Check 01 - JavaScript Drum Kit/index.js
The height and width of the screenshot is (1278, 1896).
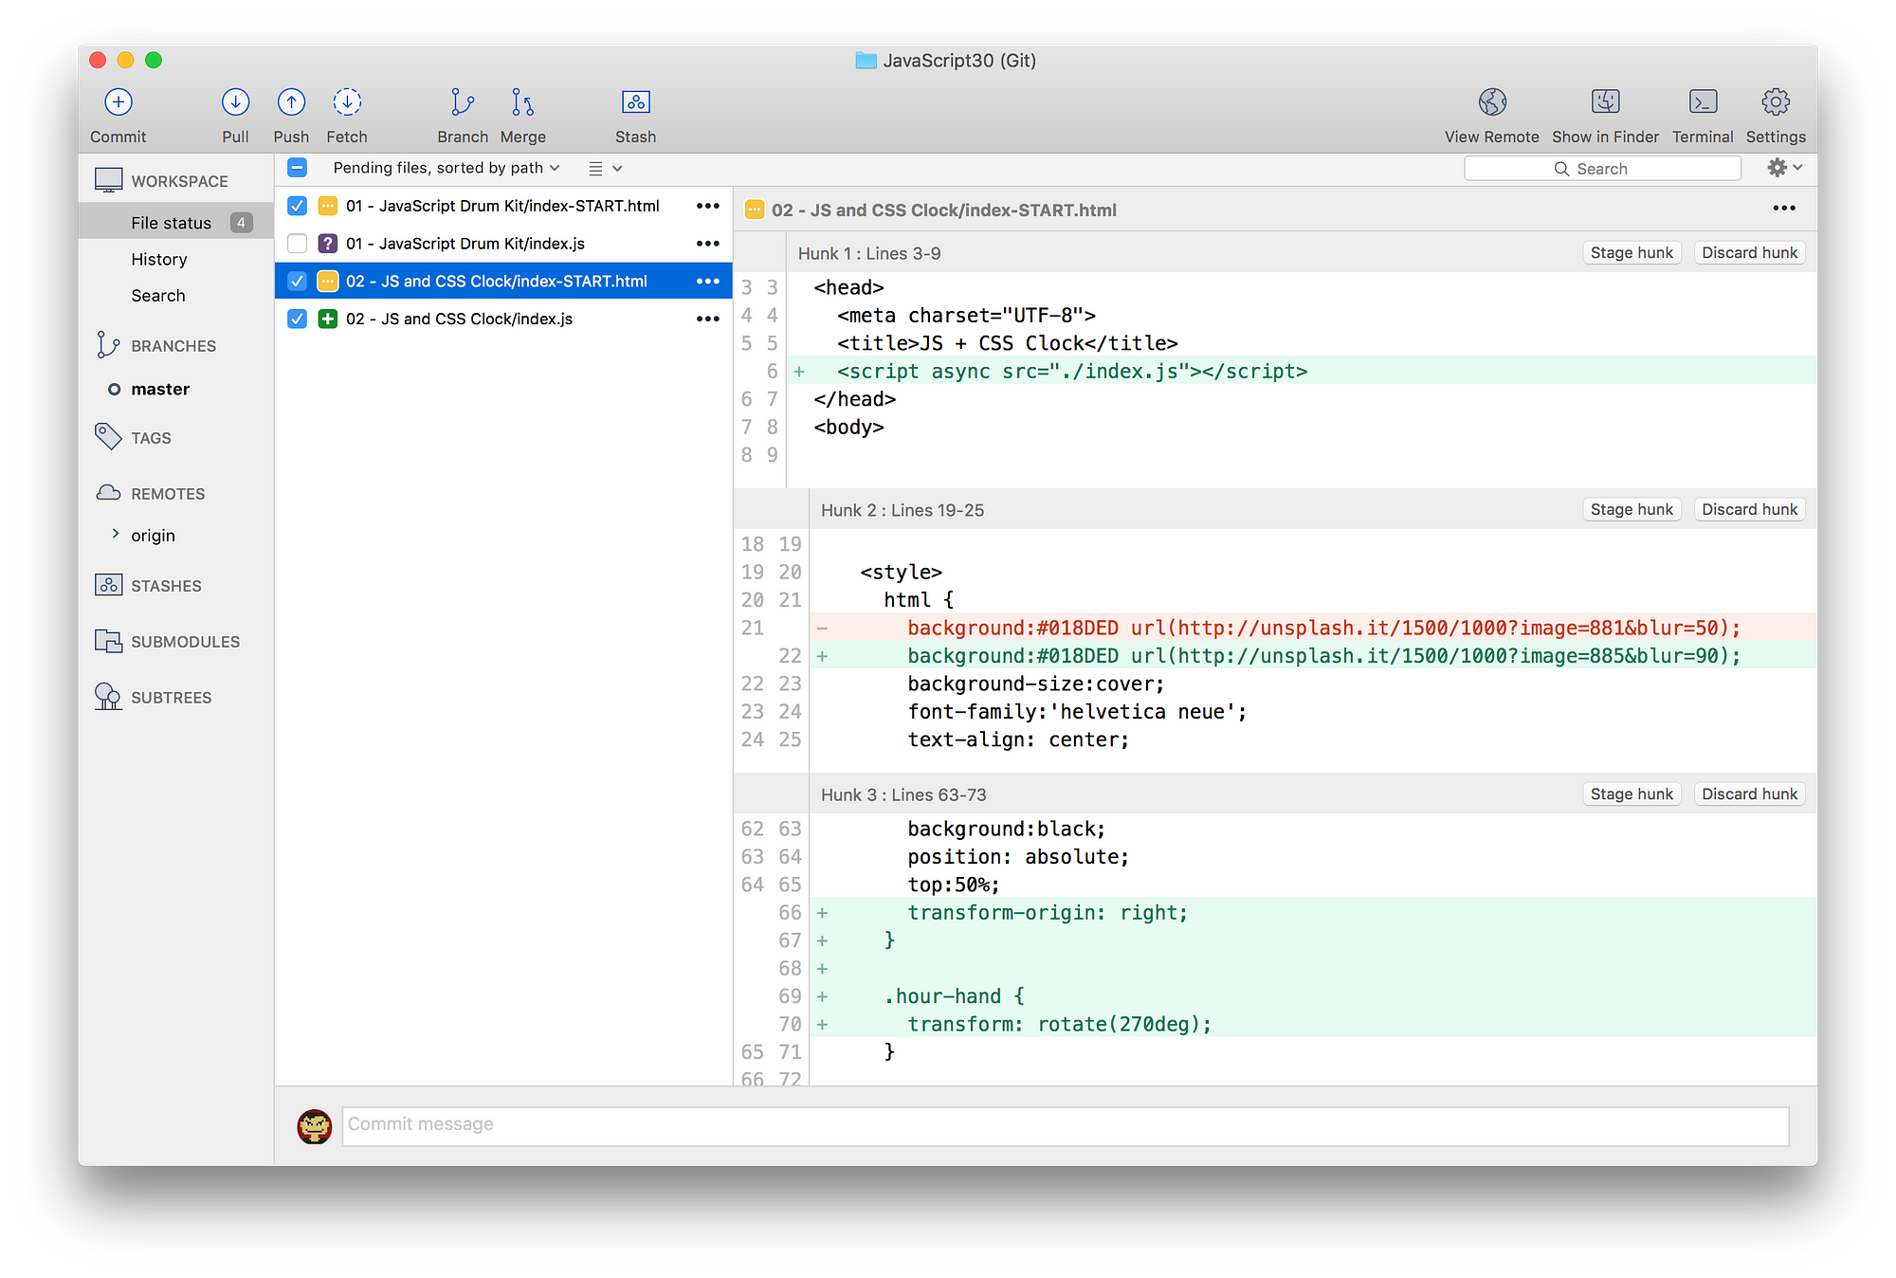(298, 244)
